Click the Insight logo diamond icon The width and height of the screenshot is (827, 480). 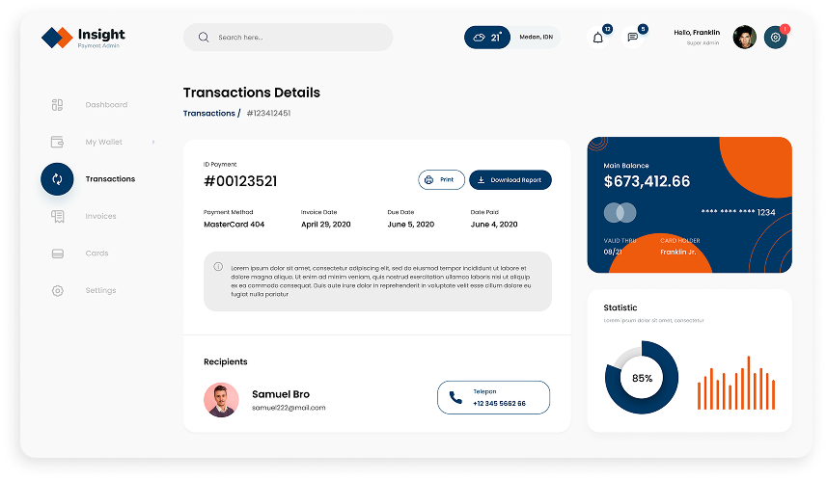point(57,38)
